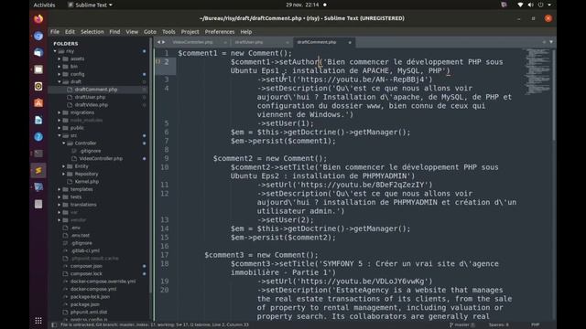
Task: Collapse the risy root folder
Action: [55, 51]
